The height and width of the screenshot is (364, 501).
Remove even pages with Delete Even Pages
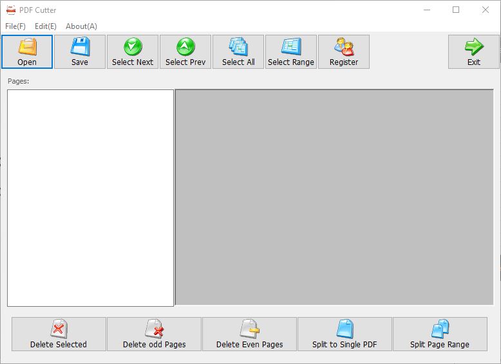(x=250, y=334)
